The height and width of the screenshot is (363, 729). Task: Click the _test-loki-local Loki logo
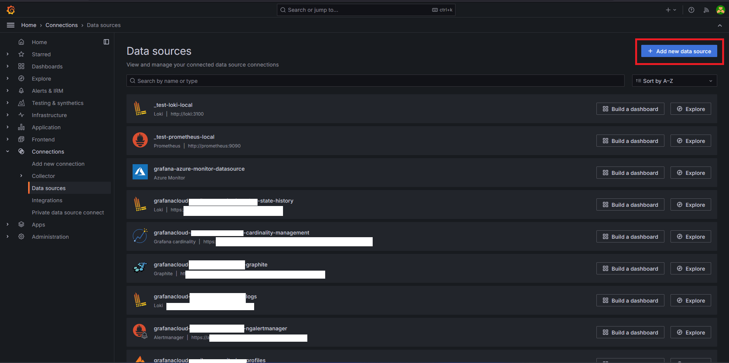[x=140, y=109]
